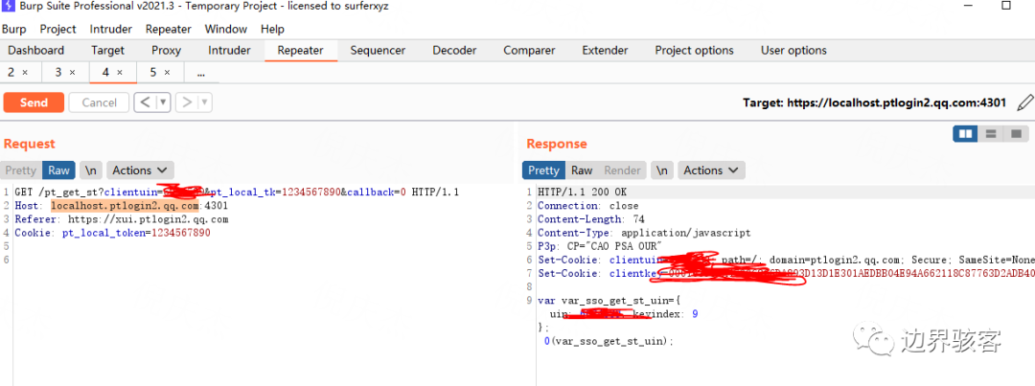
Task: Toggle Request Raw view
Action: click(x=58, y=170)
